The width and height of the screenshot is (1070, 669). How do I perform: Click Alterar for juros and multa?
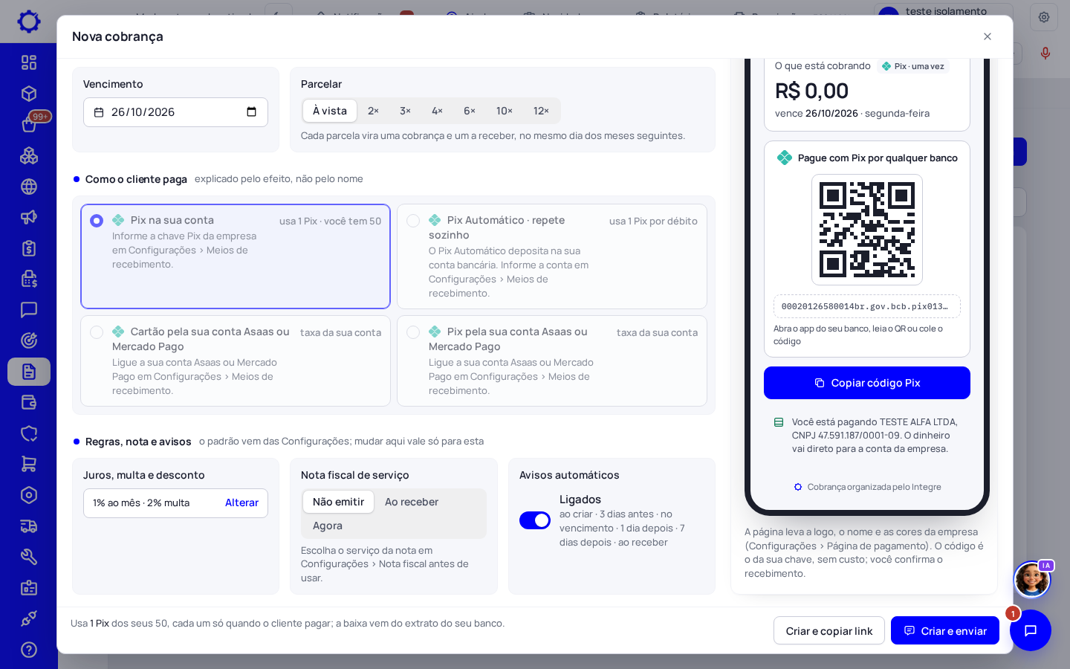241,502
